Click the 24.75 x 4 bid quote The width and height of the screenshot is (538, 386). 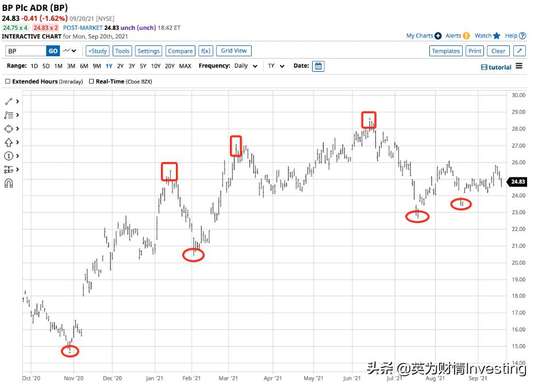click(x=15, y=28)
